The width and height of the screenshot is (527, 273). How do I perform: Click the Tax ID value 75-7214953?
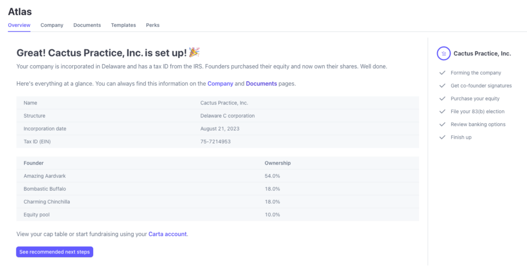pyautogui.click(x=215, y=141)
